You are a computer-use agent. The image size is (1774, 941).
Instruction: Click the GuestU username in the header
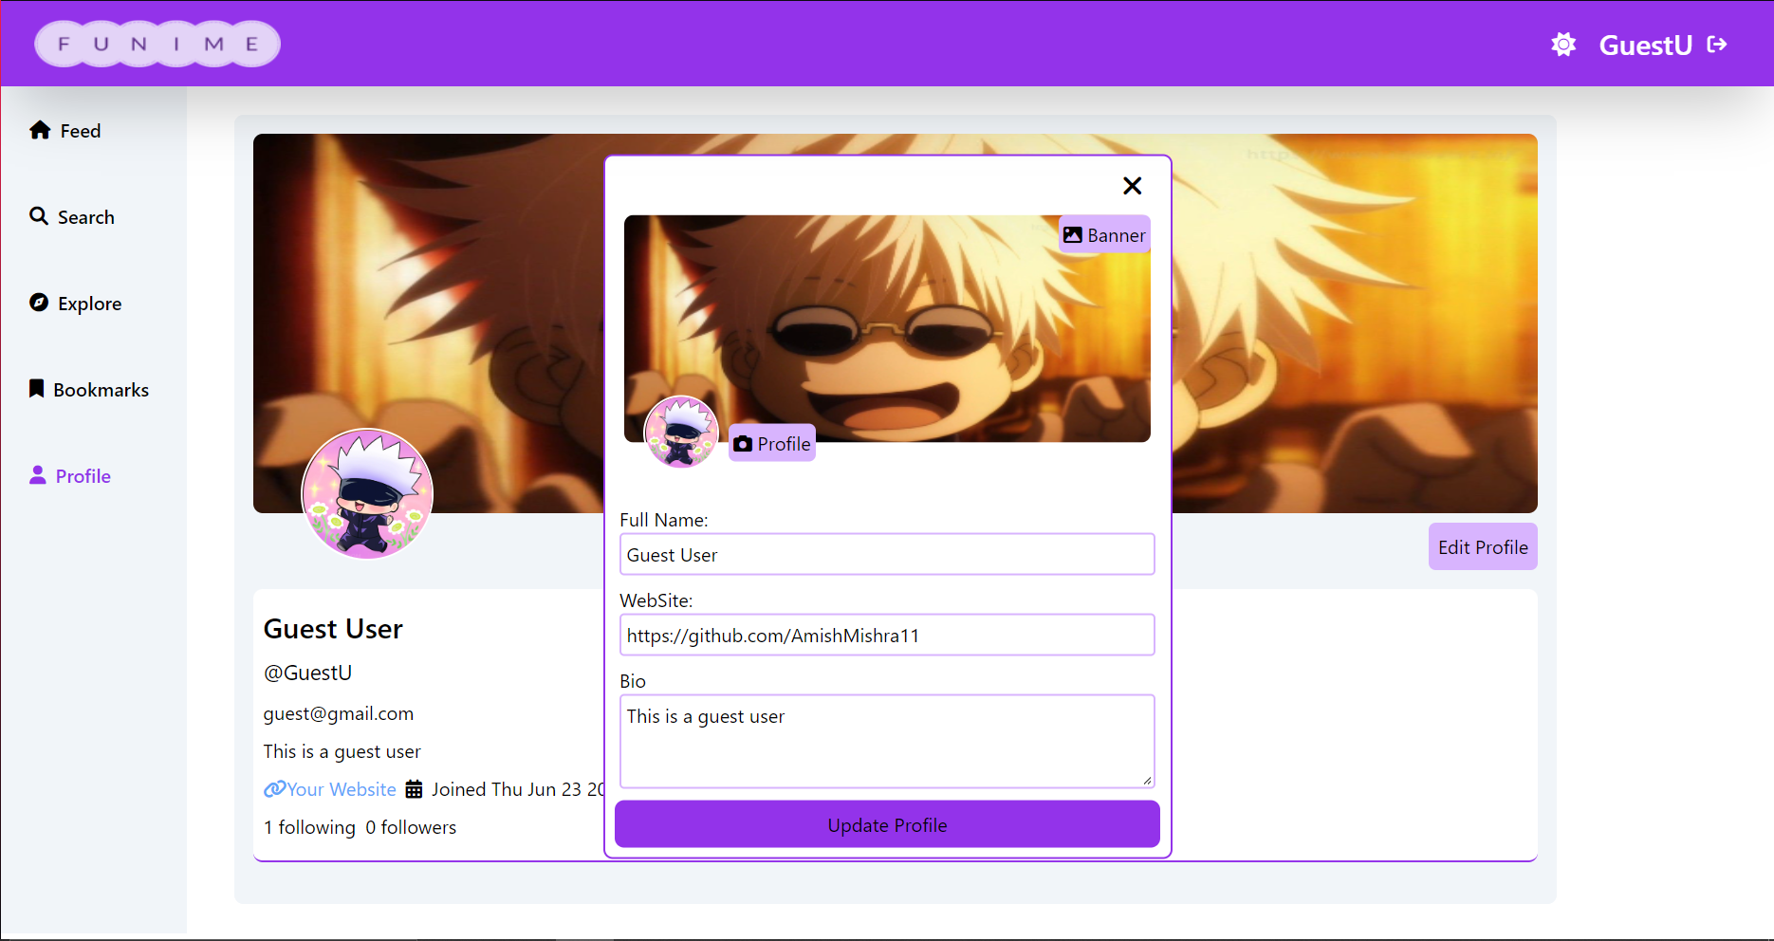tap(1644, 45)
